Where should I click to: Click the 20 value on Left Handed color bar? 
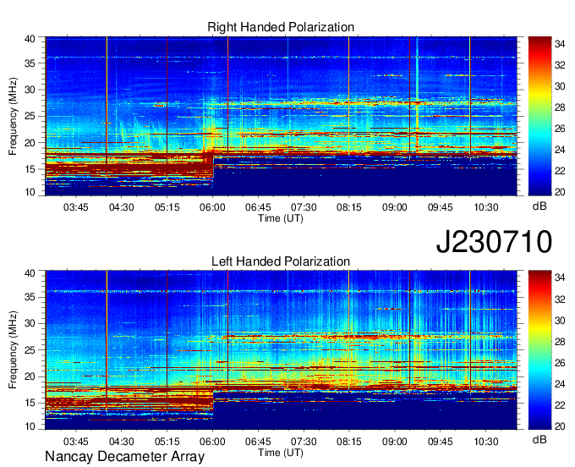560,426
